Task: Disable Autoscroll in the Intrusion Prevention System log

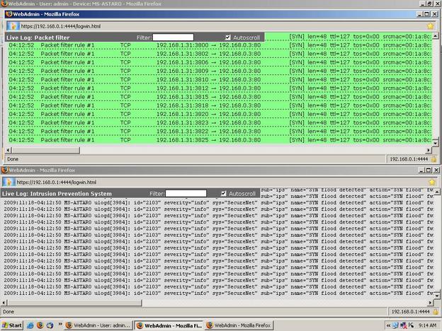Action: click(223, 194)
